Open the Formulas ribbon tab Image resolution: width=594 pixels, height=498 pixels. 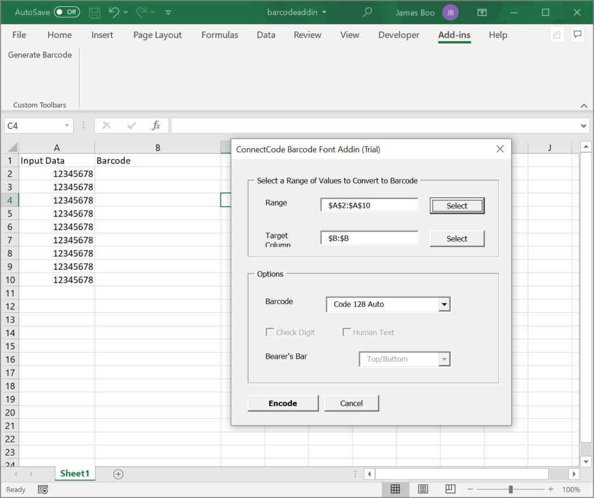tap(220, 35)
